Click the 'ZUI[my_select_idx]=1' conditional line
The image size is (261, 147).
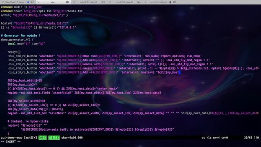(54, 105)
